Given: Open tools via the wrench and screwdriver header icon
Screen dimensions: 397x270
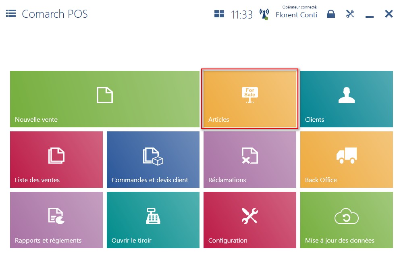Looking at the screenshot, I should click(350, 14).
